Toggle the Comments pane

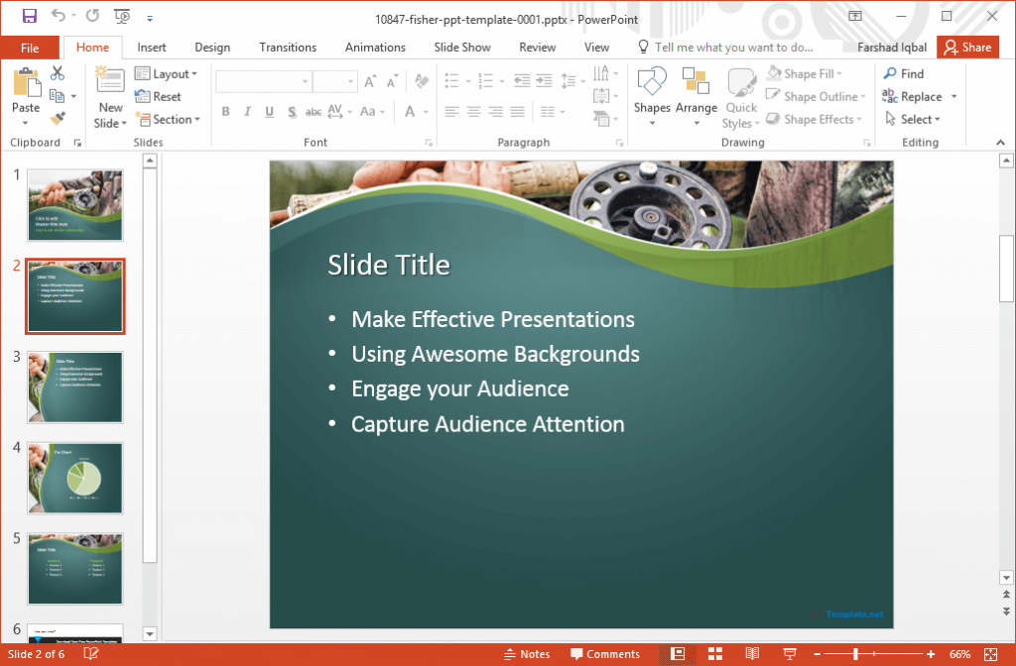pyautogui.click(x=606, y=653)
